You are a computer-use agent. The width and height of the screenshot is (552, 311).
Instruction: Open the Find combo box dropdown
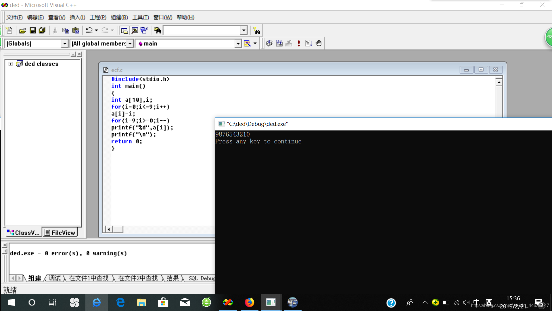pyautogui.click(x=244, y=30)
